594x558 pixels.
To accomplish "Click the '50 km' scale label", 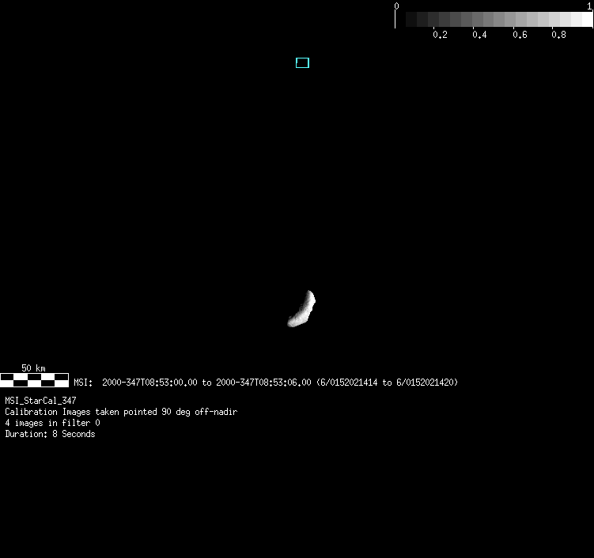I will point(33,368).
